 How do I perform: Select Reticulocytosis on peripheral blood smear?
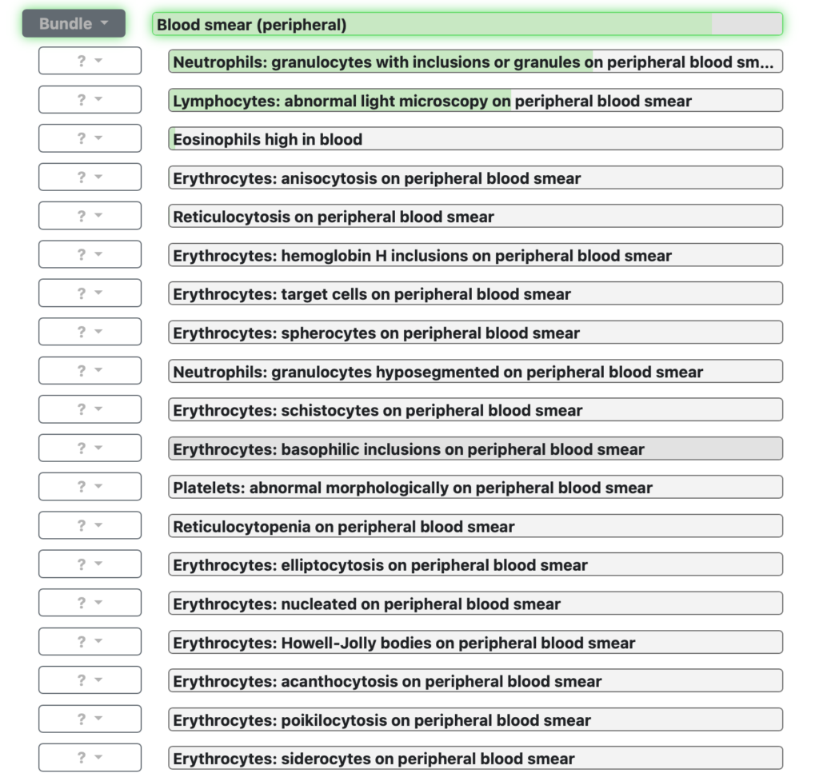tap(475, 216)
